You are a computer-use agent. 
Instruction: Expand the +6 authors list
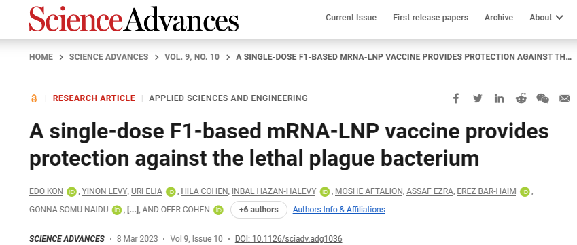tap(259, 210)
